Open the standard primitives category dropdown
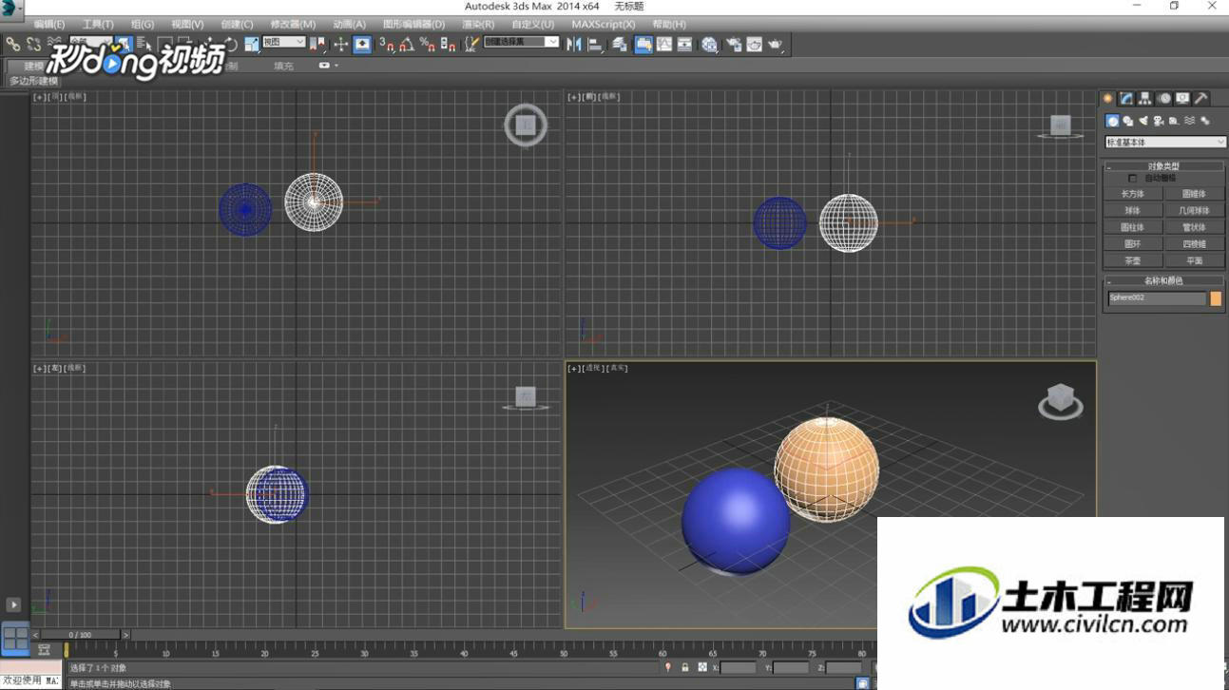 pyautogui.click(x=1165, y=143)
